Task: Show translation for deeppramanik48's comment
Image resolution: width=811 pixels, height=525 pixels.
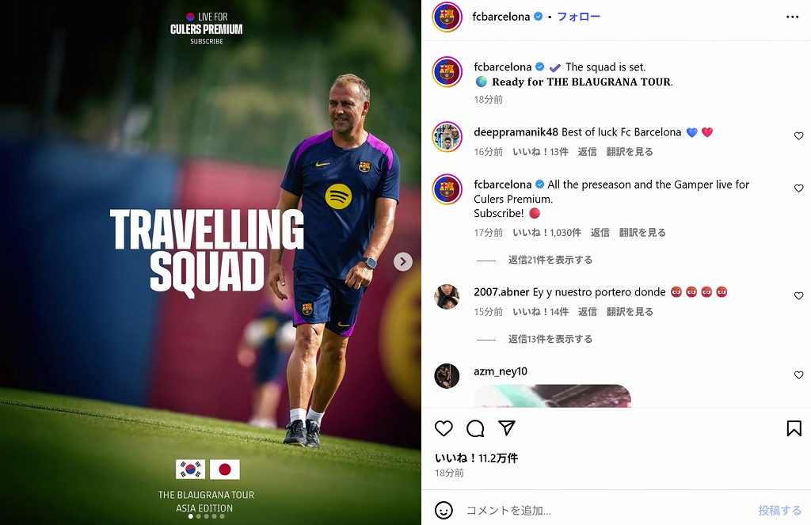Action: (630, 151)
